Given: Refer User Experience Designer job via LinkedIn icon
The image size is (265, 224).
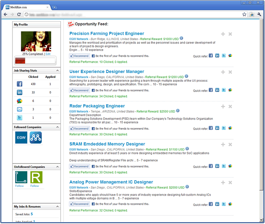Looking at the screenshot, I should click(x=217, y=90).
